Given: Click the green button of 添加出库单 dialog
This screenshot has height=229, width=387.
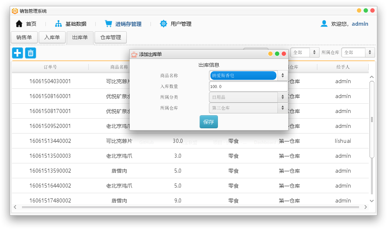Looking at the screenshot, I should tap(277, 54).
